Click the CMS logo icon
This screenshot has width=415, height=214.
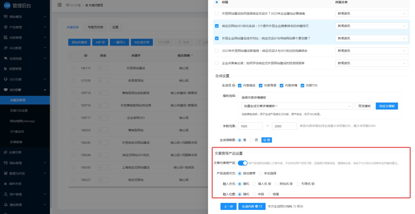[x=7, y=5]
